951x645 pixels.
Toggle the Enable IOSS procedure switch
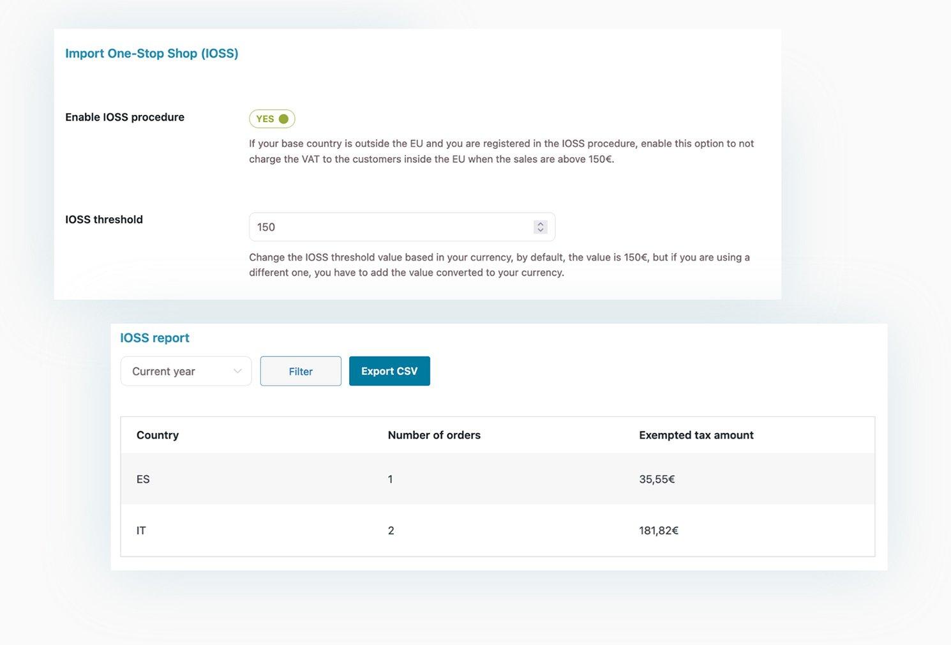(x=272, y=119)
